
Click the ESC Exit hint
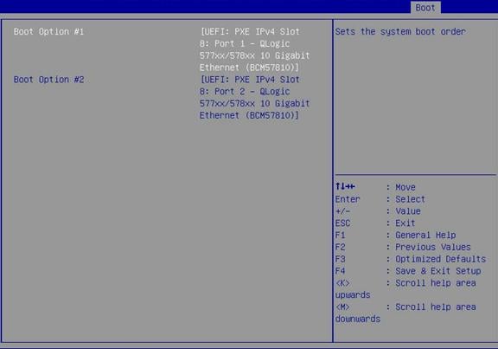point(375,223)
